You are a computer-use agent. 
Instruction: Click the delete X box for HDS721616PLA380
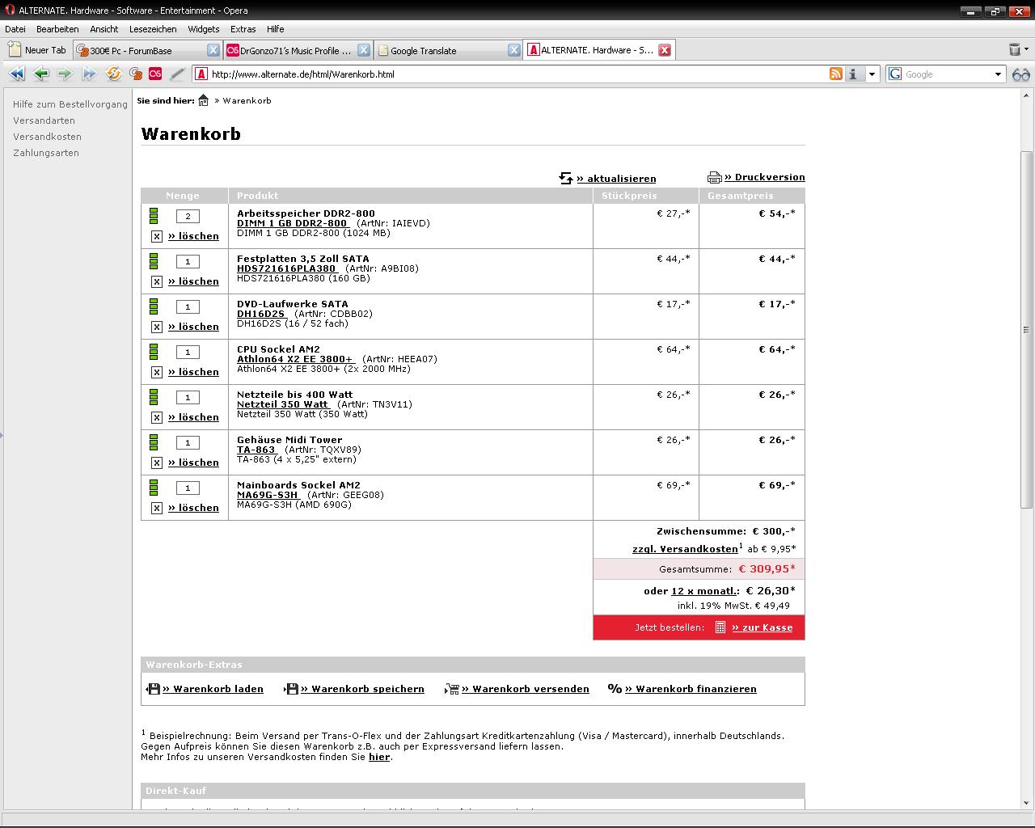tap(157, 281)
